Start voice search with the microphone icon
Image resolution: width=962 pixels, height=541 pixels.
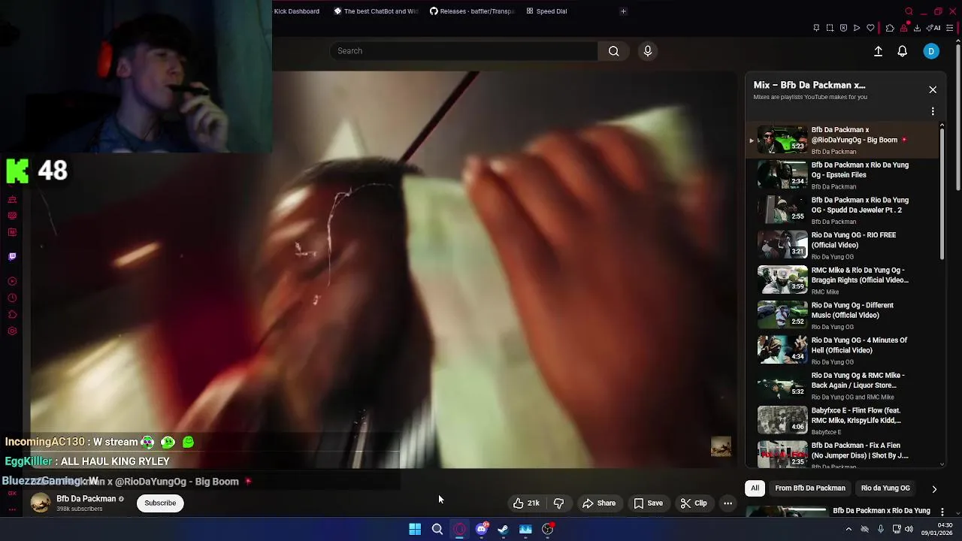click(x=648, y=51)
